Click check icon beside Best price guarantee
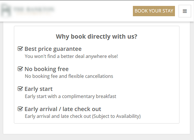 pos(20,49)
